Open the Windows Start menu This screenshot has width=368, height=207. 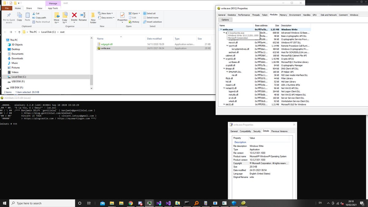4,203
